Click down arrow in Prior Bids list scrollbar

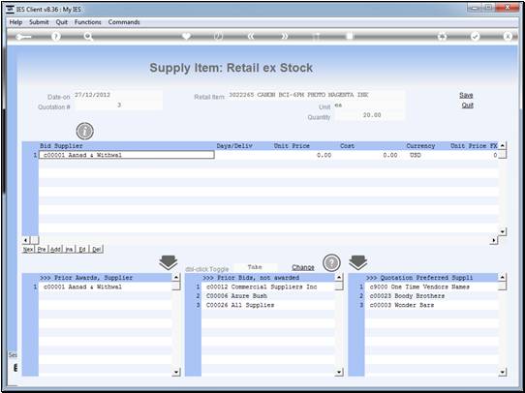coord(339,372)
